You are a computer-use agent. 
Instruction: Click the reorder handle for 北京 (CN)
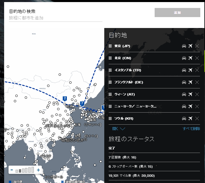[110, 58]
